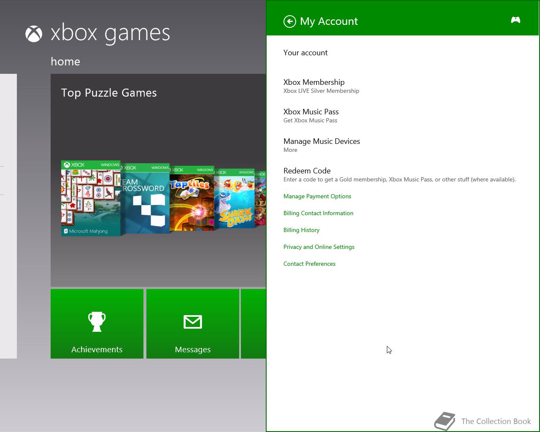Open Xbox Membership settings
540x432 pixels.
321,86
